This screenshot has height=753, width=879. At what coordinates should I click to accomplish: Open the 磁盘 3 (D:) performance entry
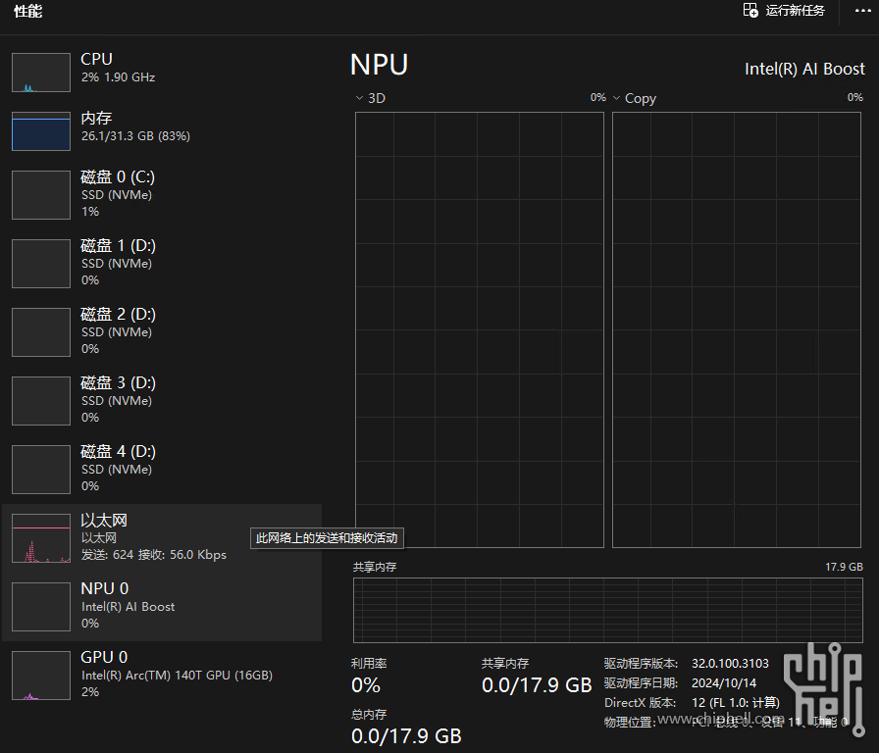[x=162, y=401]
